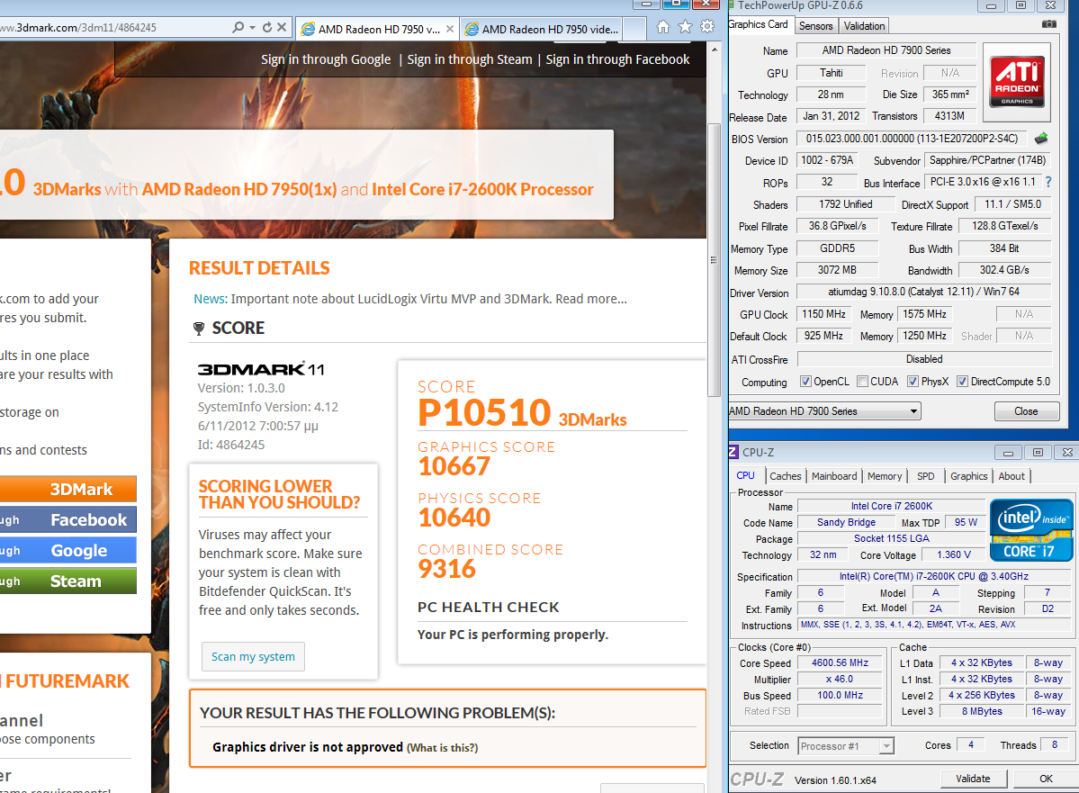Image resolution: width=1079 pixels, height=793 pixels.
Task: Click the blue Facebook sidebar button
Action: tap(68, 519)
